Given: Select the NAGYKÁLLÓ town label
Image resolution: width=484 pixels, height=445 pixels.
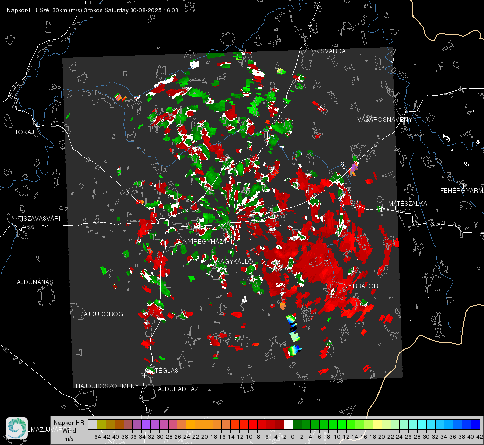Looking at the screenshot, I should (234, 261).
